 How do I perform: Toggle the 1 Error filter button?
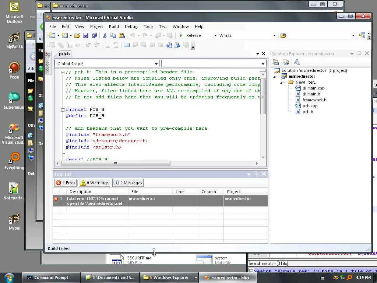click(66, 183)
